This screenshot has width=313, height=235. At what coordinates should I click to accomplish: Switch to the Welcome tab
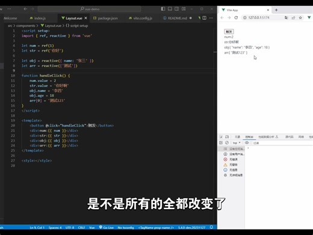(10, 18)
